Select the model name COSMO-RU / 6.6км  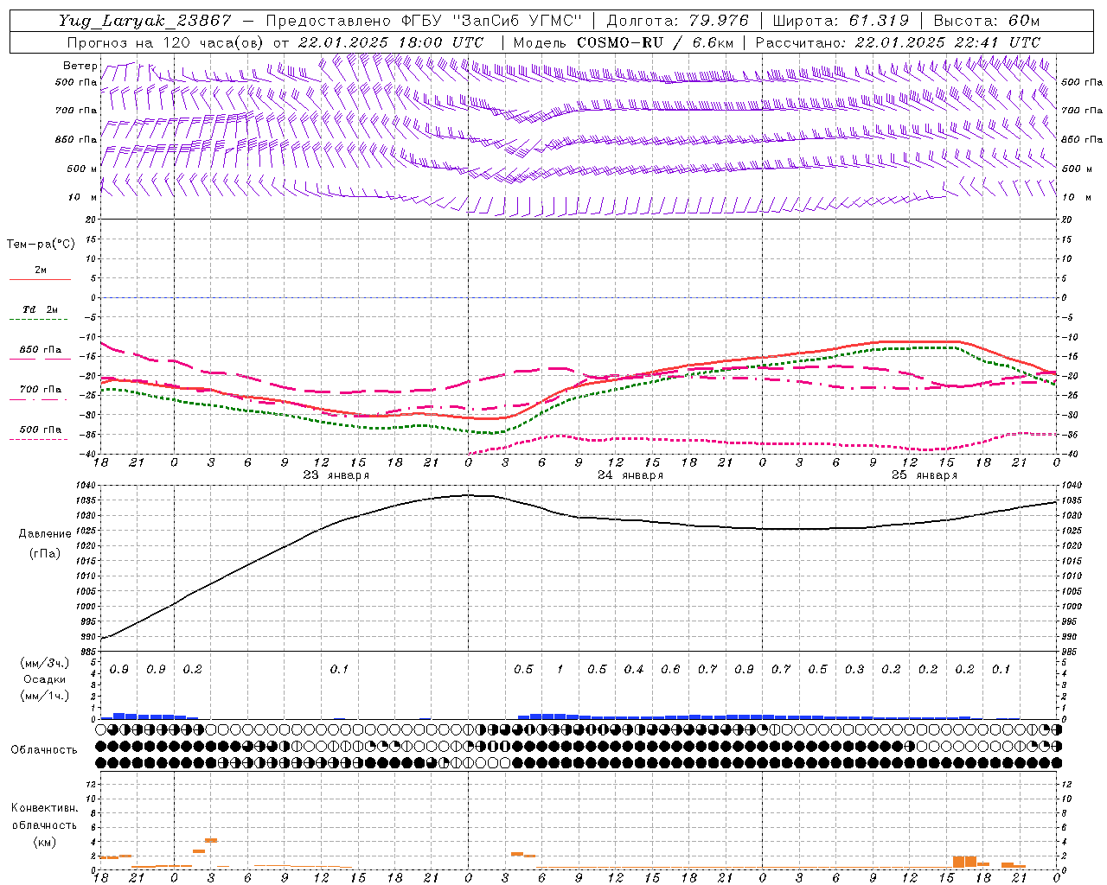[656, 42]
